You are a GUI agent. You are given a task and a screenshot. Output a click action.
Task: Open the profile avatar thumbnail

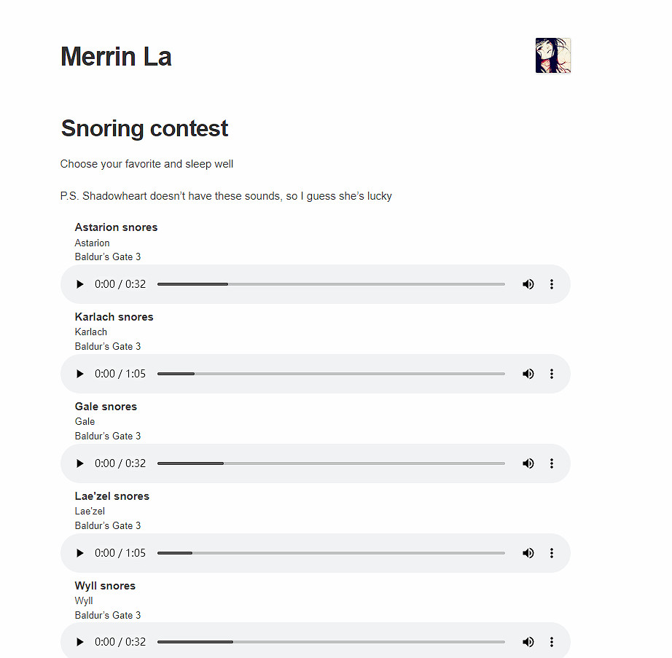pyautogui.click(x=553, y=55)
